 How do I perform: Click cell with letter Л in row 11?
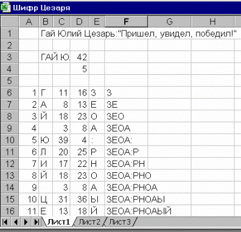46,152
